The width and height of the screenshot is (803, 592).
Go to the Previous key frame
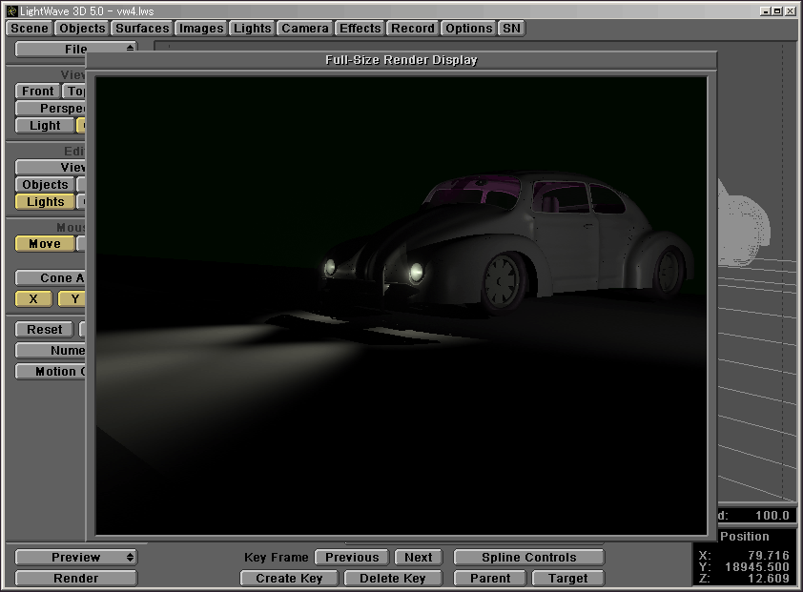(352, 558)
